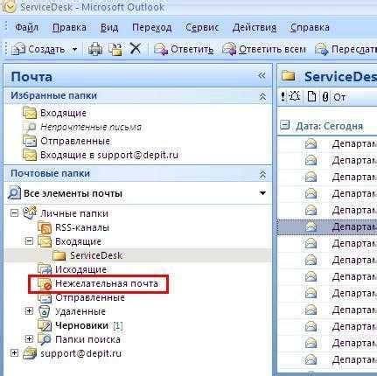This screenshot has width=377, height=376.
Task: Open the Создать dropdown arrow
Action: coord(74,49)
